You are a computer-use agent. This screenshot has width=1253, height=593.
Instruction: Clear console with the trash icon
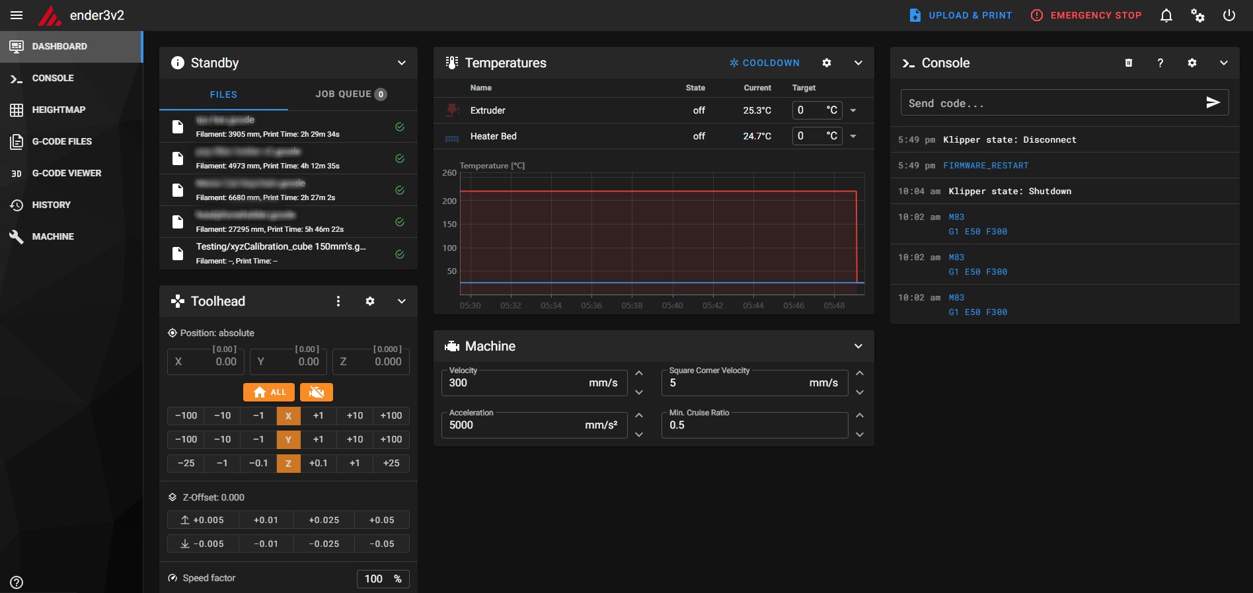click(1129, 63)
